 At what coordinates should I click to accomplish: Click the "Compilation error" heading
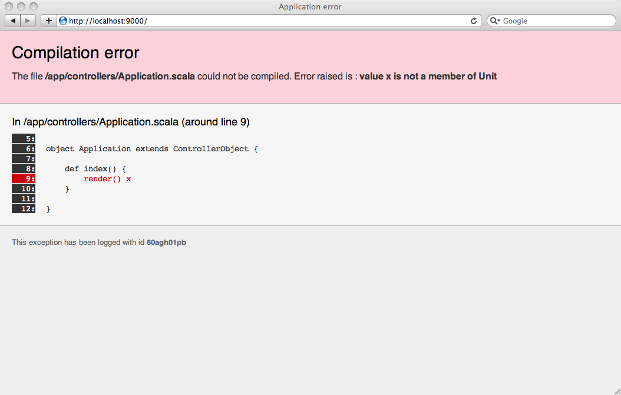coord(75,52)
